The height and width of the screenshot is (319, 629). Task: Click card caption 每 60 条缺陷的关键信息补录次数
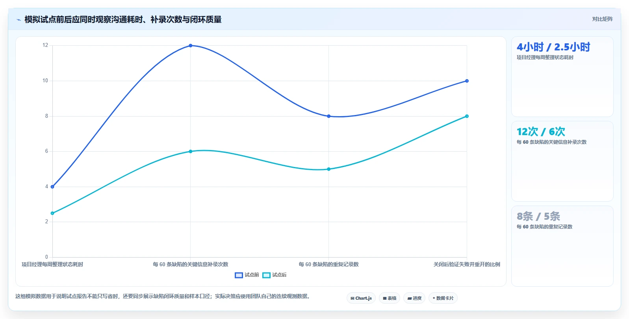(x=551, y=142)
